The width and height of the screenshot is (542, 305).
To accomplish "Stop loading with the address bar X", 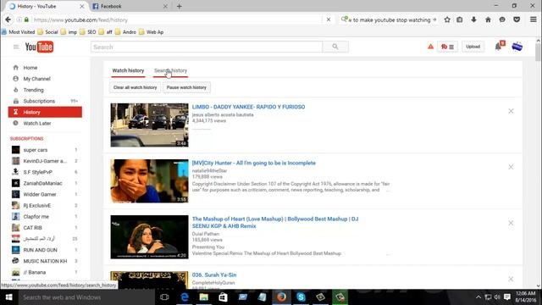I will [x=329, y=19].
